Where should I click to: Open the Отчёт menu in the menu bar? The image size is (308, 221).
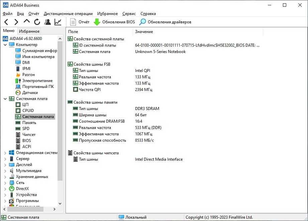(x=33, y=14)
